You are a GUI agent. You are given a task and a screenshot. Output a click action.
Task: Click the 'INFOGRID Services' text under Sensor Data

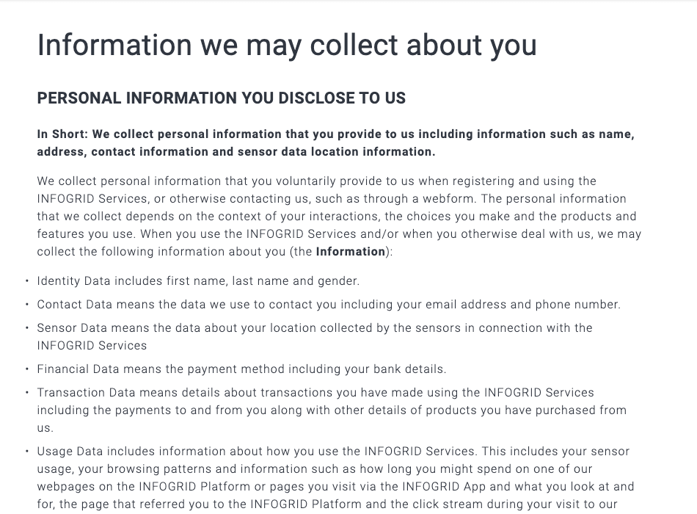pyautogui.click(x=92, y=346)
